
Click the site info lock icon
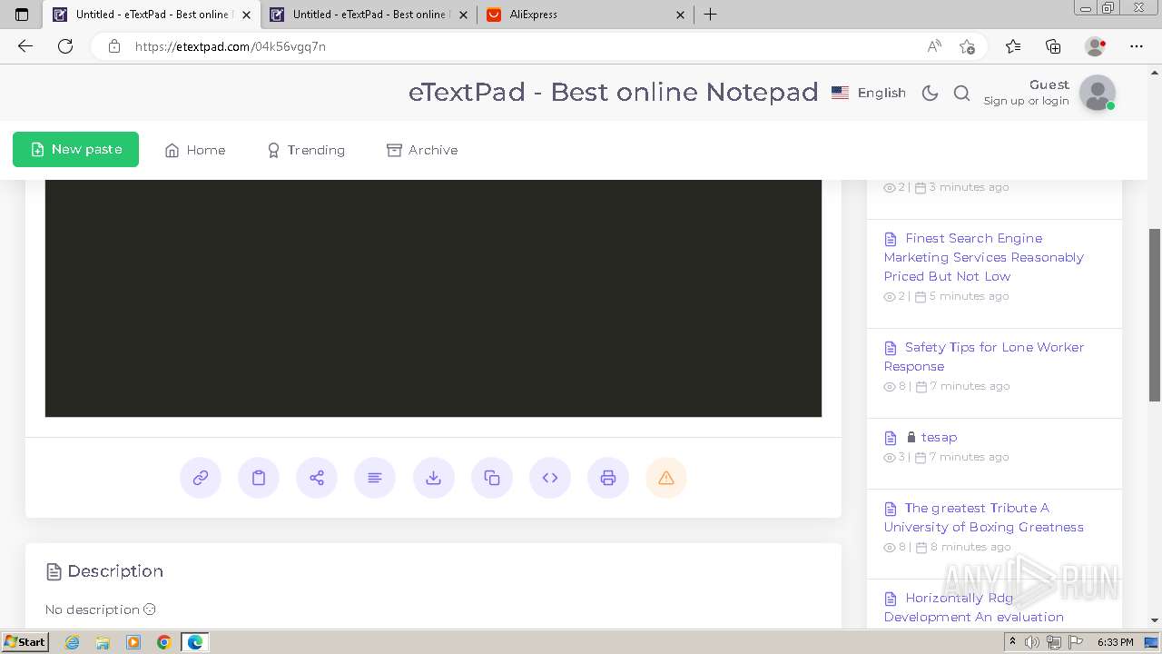point(114,46)
